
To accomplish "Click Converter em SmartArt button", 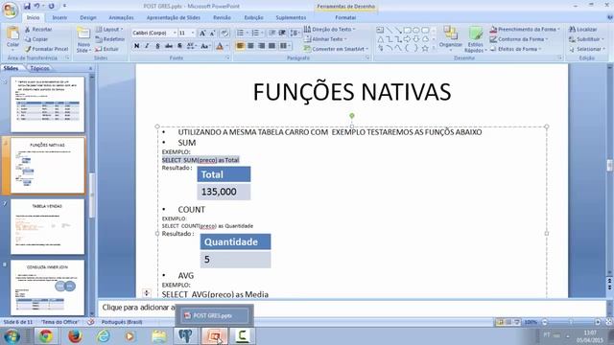I will tap(336, 49).
